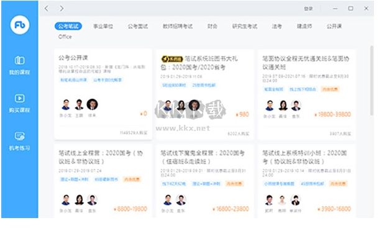Click second avatar in 笔试线下魔鬼全程营 card
The height and width of the screenshot is (228, 379).
pos(181,199)
